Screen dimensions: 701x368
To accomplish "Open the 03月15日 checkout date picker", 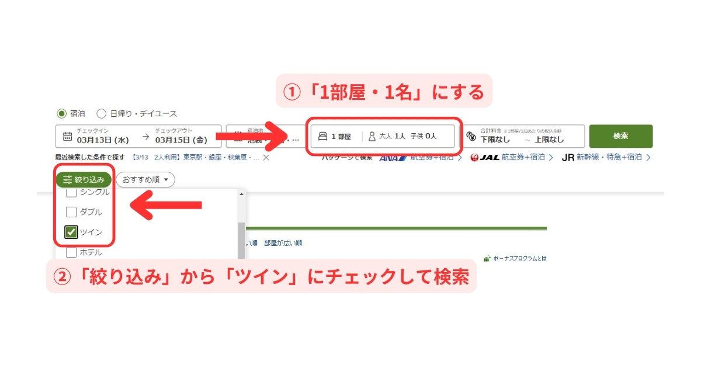I will click(x=181, y=140).
